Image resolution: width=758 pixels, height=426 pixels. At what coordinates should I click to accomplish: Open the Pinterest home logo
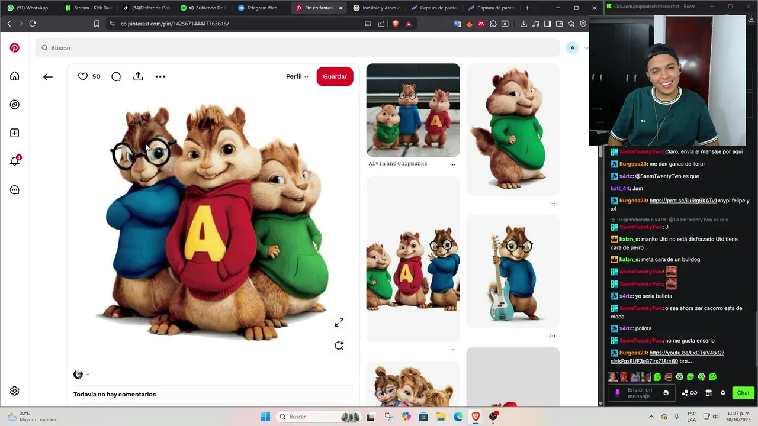click(15, 48)
